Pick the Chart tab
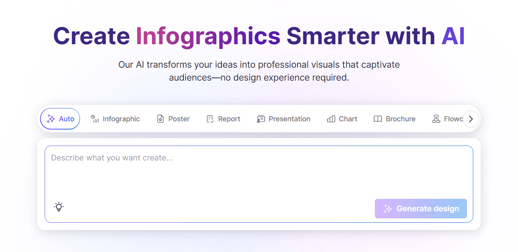This screenshot has height=252, width=518. (348, 119)
